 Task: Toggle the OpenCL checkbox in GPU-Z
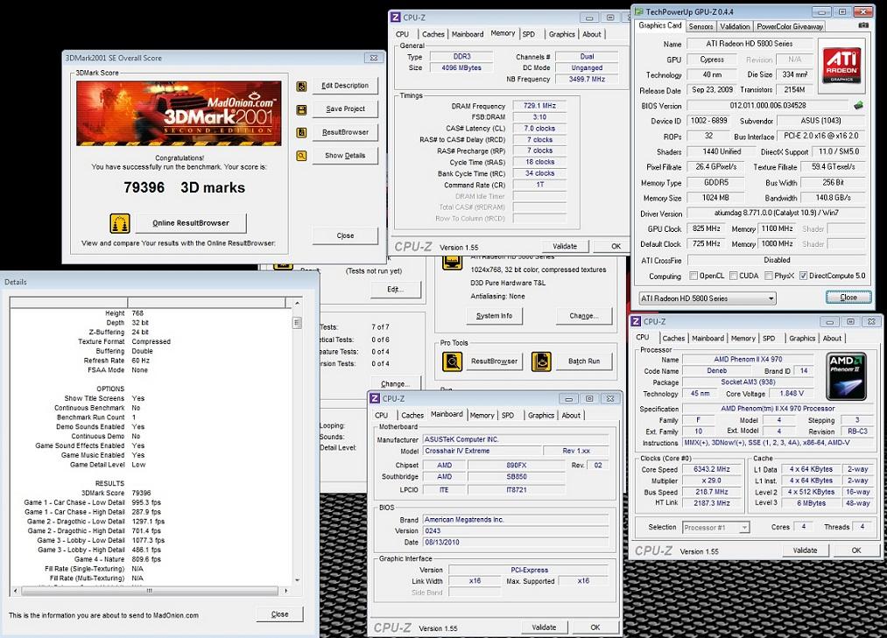point(693,276)
